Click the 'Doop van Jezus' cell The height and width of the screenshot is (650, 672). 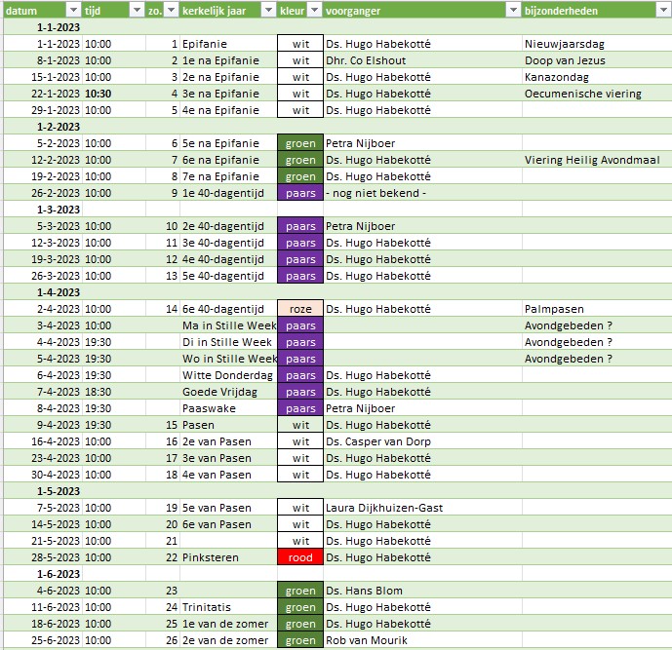(596, 60)
